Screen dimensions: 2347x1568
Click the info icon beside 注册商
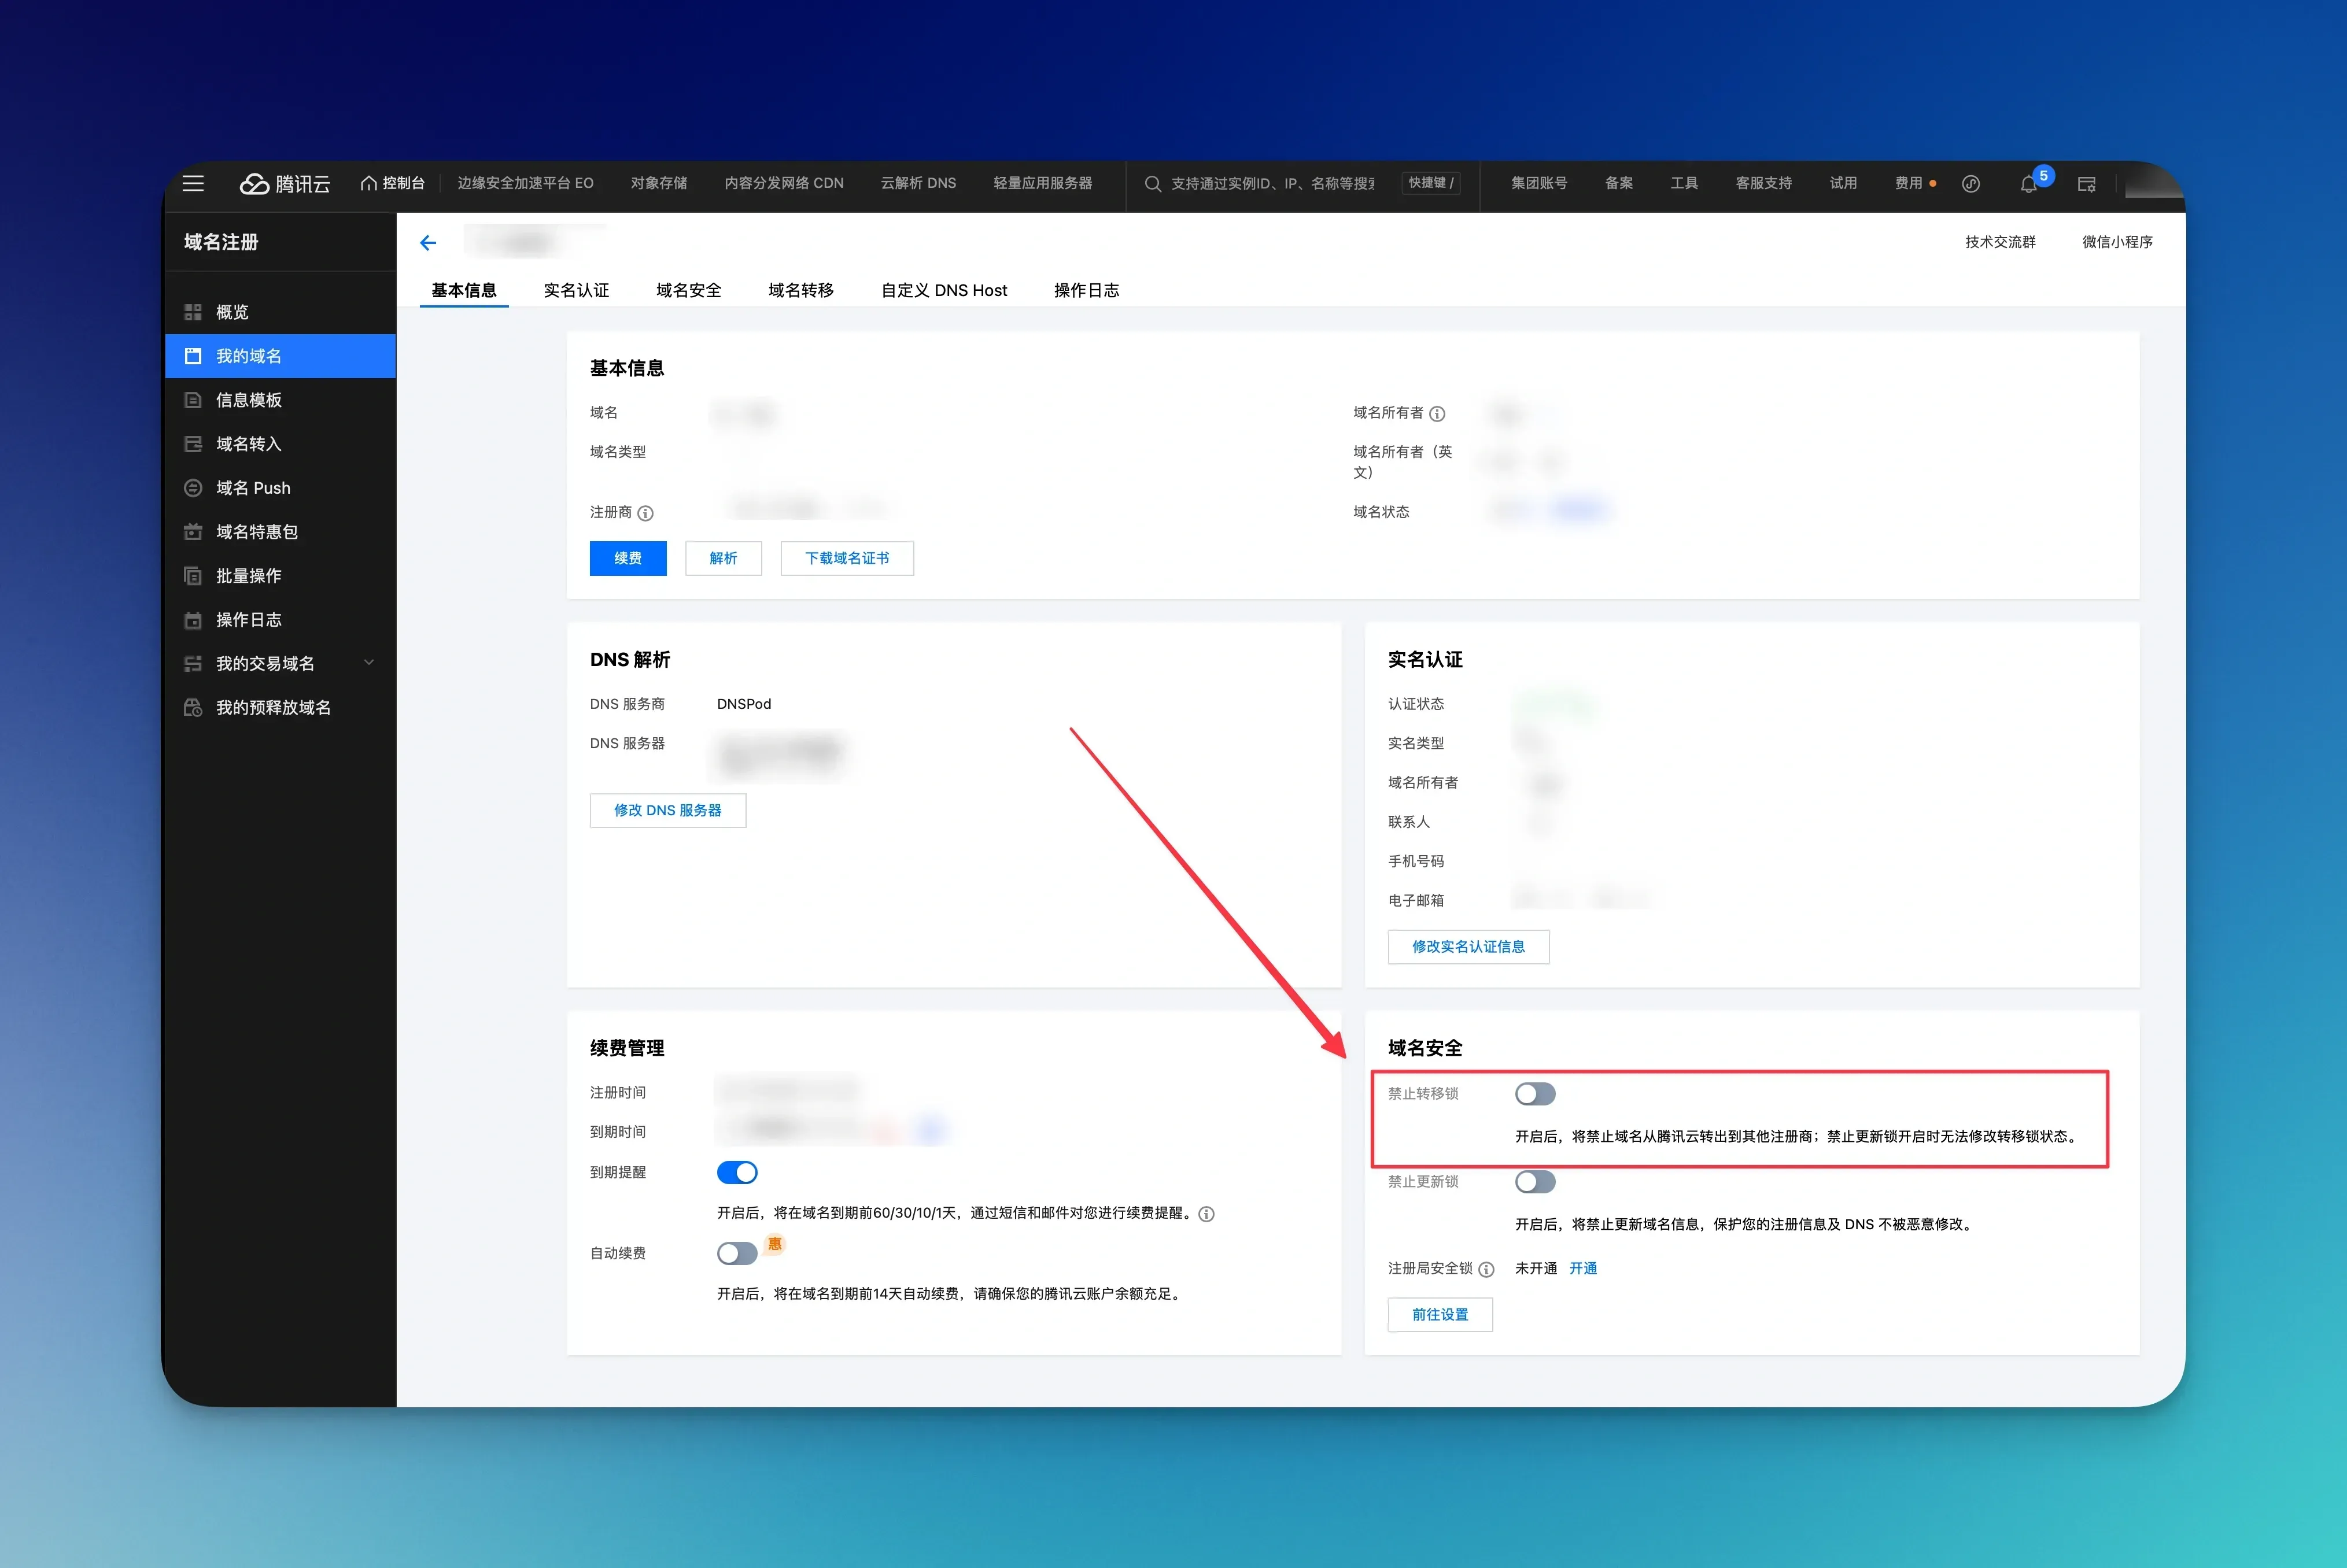(645, 513)
